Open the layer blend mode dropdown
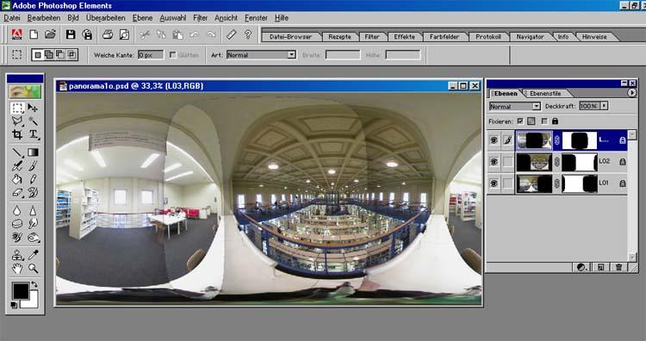The height and width of the screenshot is (341, 646). [x=514, y=106]
